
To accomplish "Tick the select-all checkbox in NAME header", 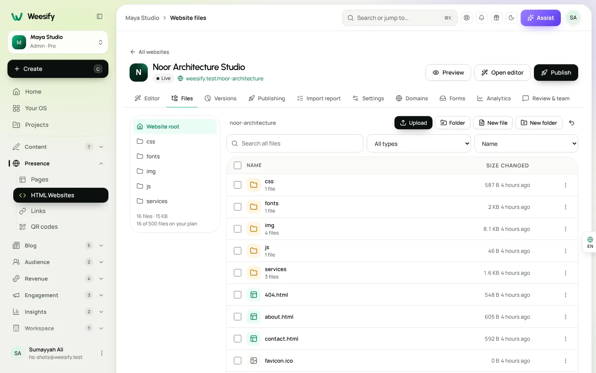I will coord(238,165).
